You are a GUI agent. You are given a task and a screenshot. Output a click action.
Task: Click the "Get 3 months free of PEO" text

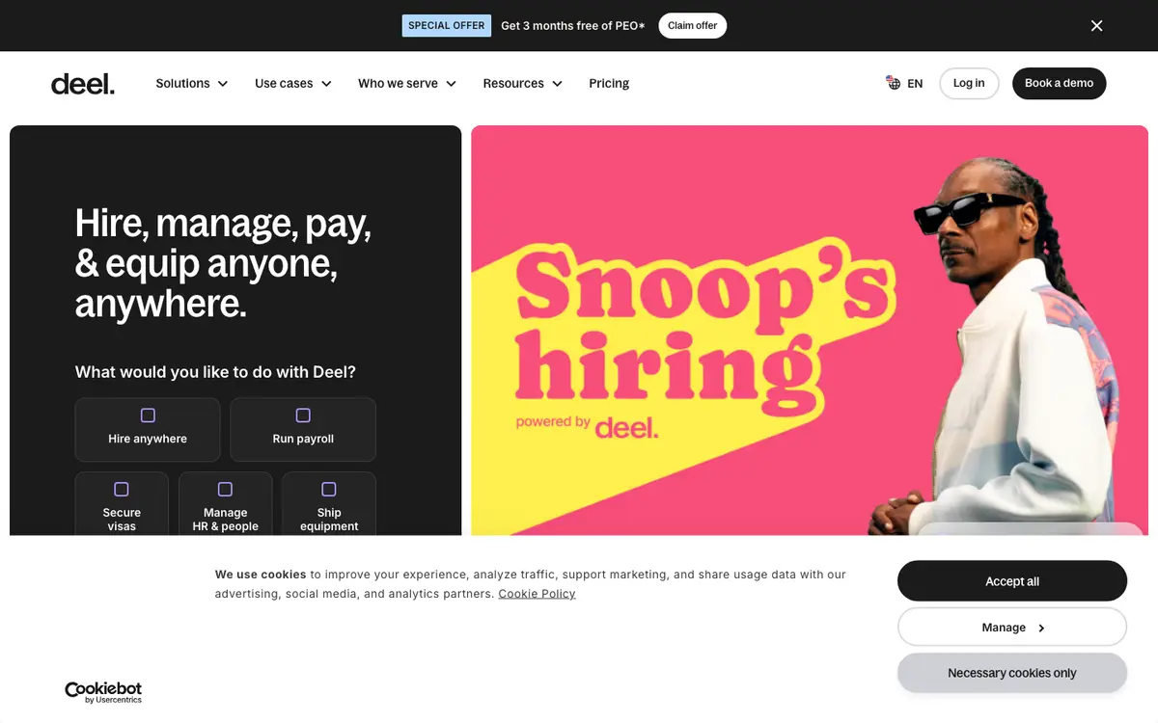pyautogui.click(x=573, y=26)
